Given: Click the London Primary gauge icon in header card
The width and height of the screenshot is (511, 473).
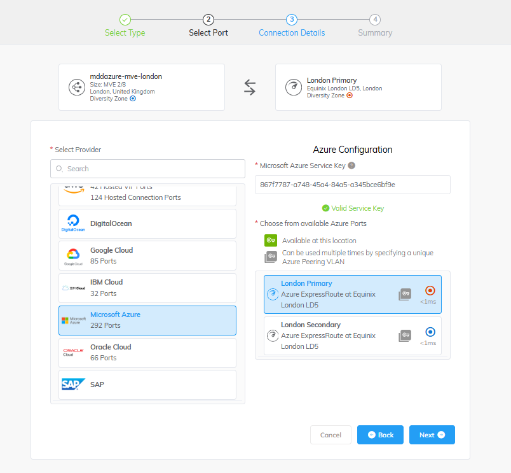Looking at the screenshot, I should click(294, 87).
